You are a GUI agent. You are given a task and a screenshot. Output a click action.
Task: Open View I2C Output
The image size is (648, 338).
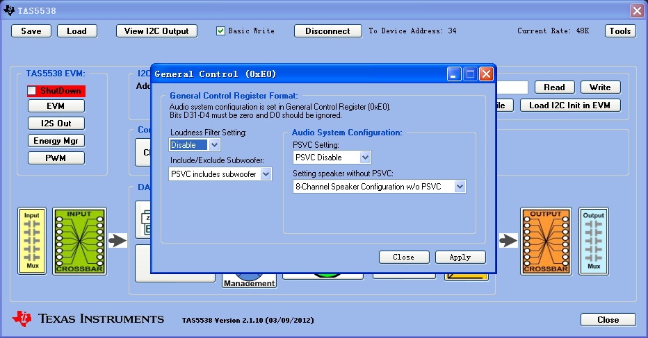[x=156, y=31]
